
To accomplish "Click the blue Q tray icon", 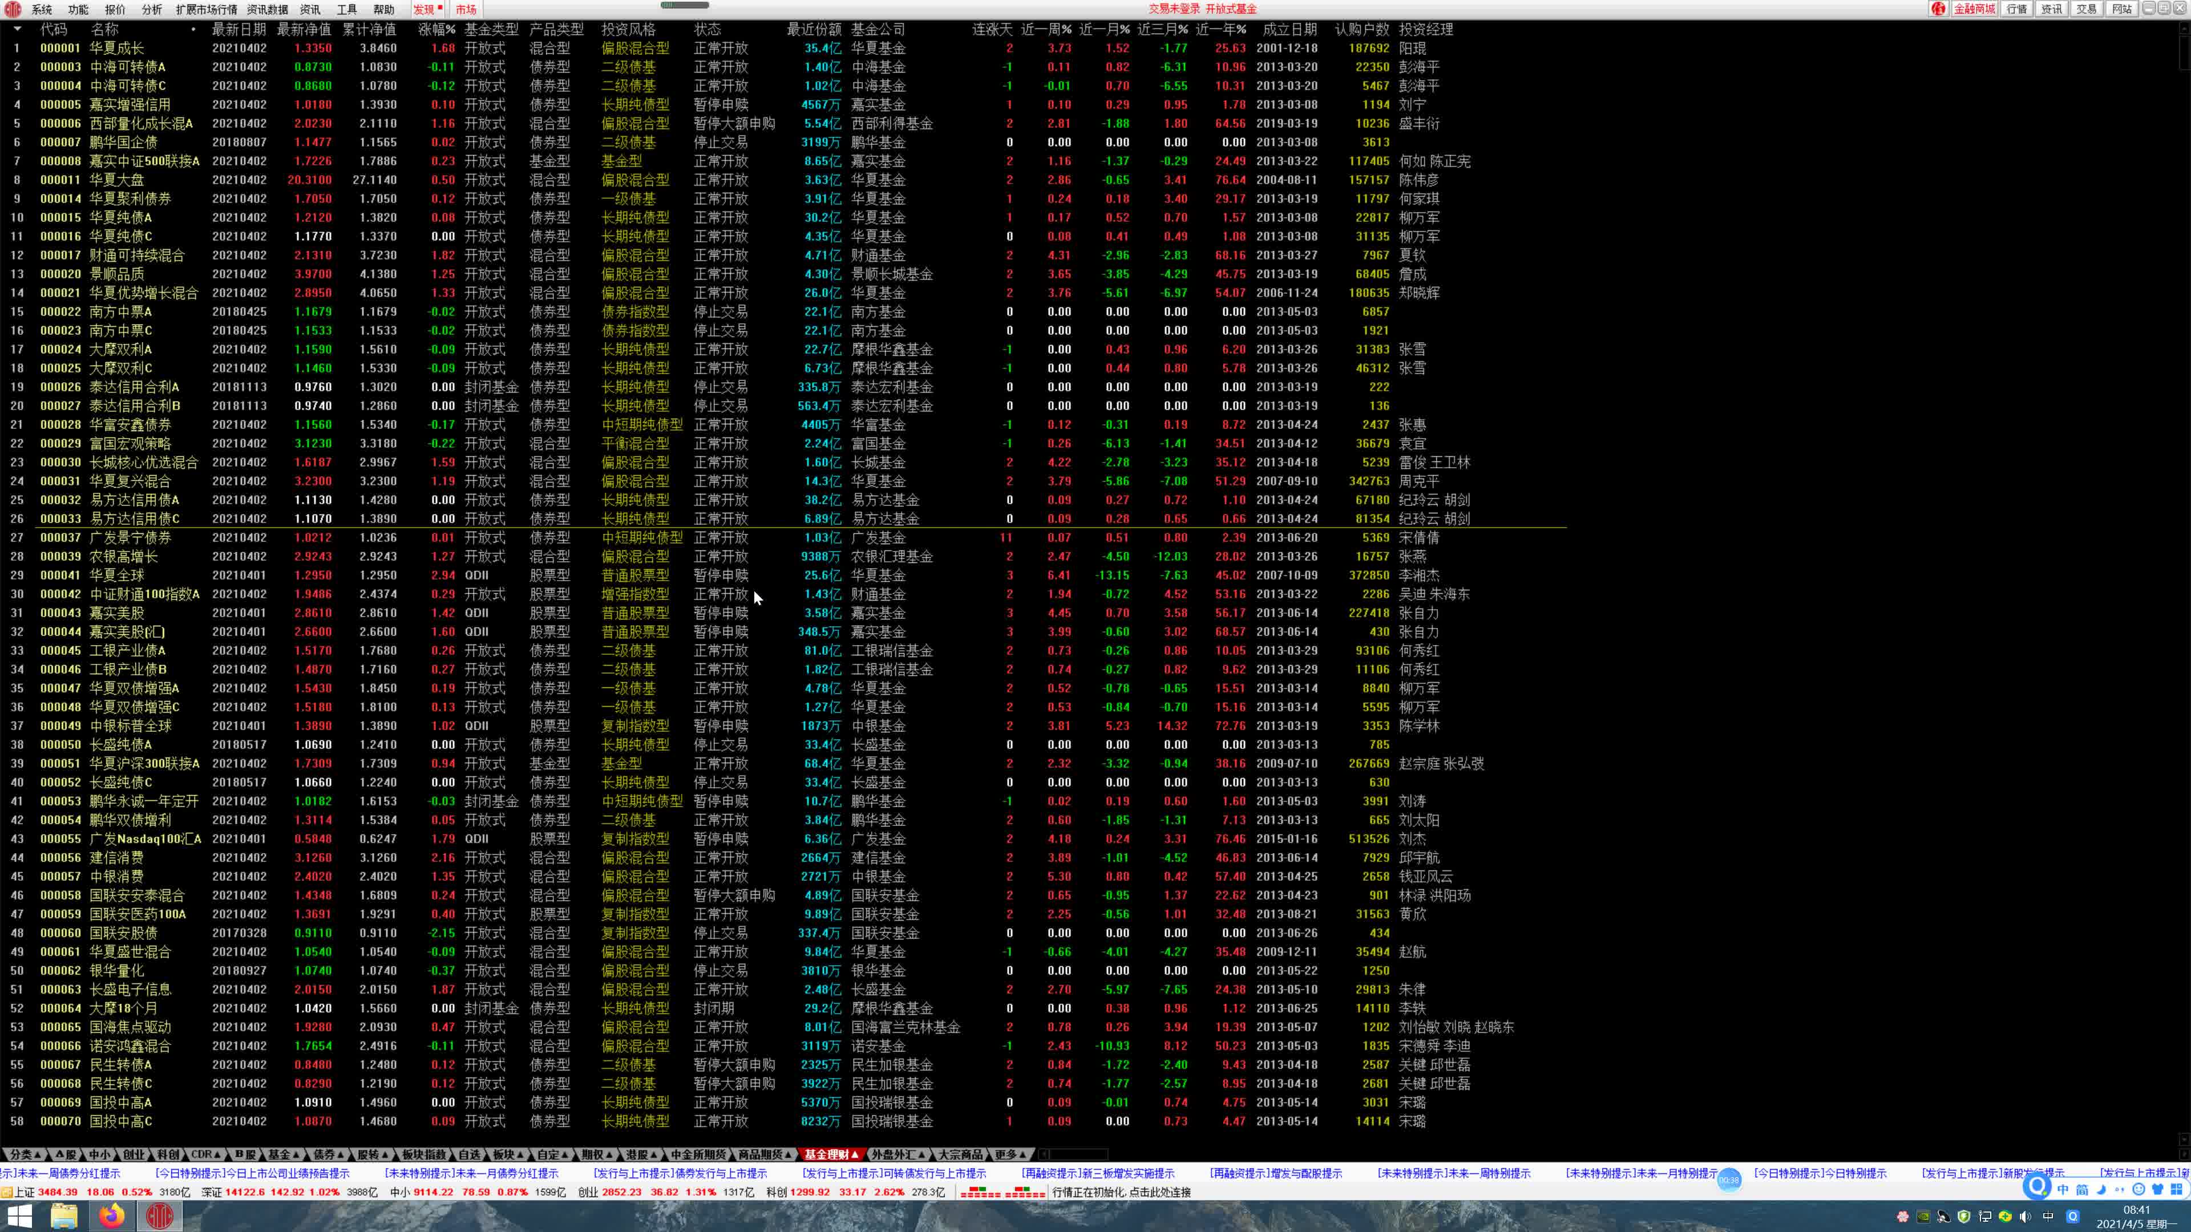I will tap(2073, 1217).
